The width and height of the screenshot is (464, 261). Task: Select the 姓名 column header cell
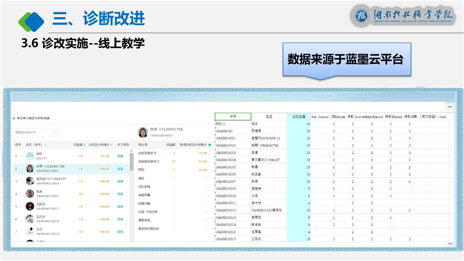click(x=269, y=116)
